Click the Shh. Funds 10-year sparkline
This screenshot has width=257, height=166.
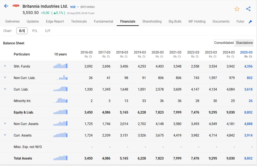tap(60, 66)
